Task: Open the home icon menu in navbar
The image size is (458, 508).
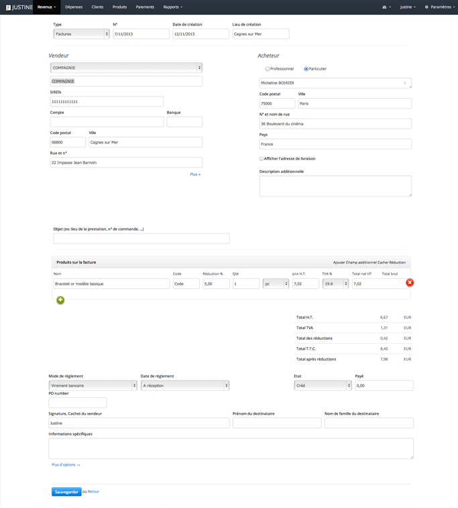Action: 386,7
